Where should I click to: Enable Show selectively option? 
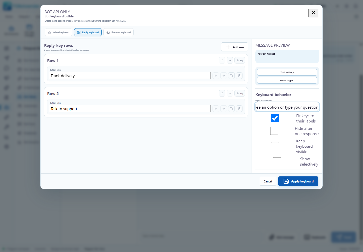pos(277,161)
